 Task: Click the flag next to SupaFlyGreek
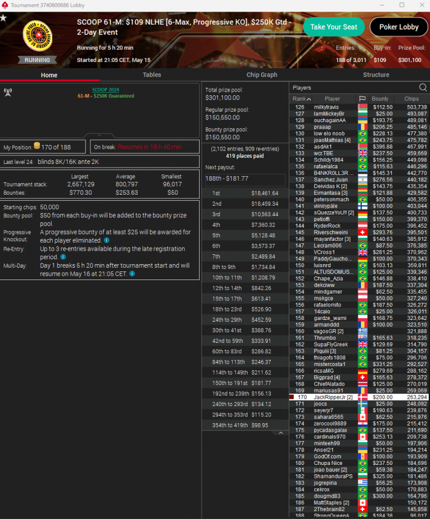362,345
